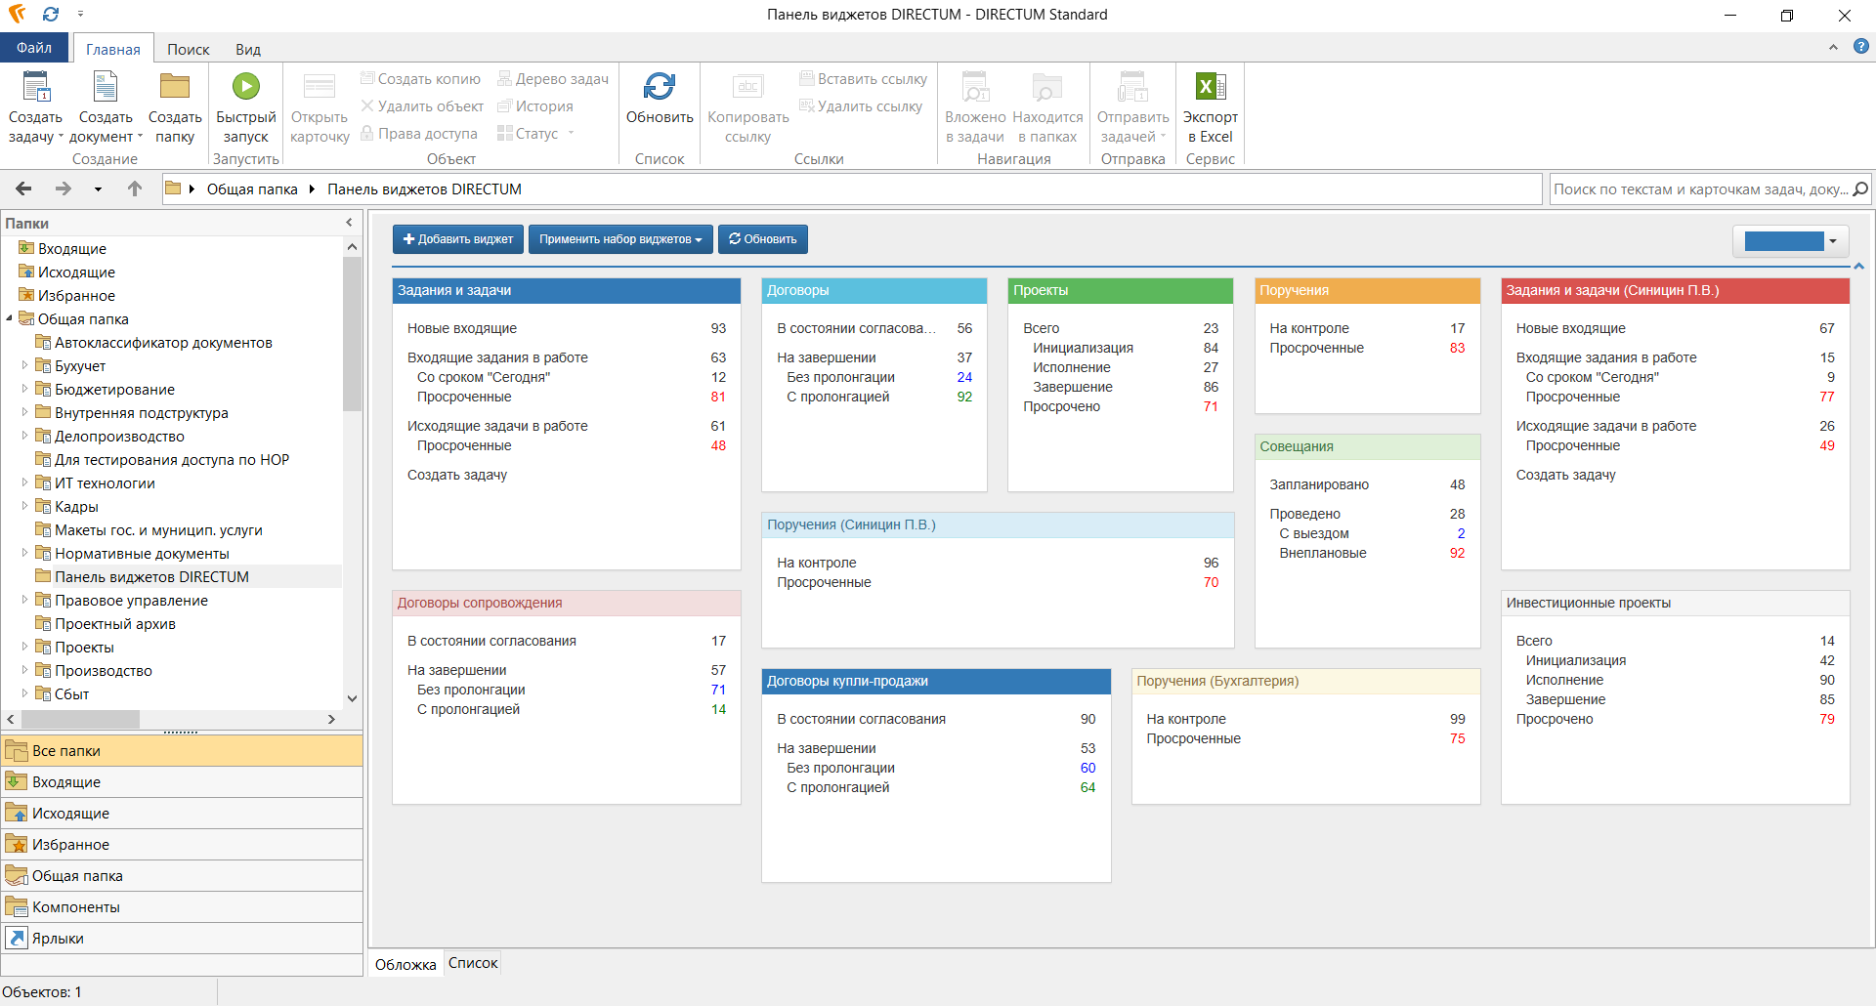Expand the Делопроизводство folder node
Screen dimensions: 1876x1006
(24, 436)
